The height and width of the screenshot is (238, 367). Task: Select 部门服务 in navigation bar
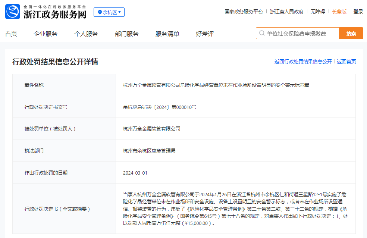[x=127, y=34]
